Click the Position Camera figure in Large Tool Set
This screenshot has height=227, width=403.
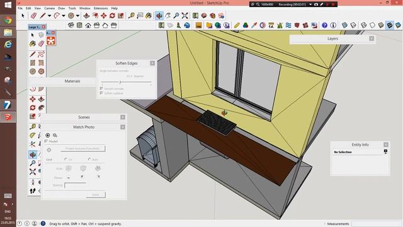[33, 182]
